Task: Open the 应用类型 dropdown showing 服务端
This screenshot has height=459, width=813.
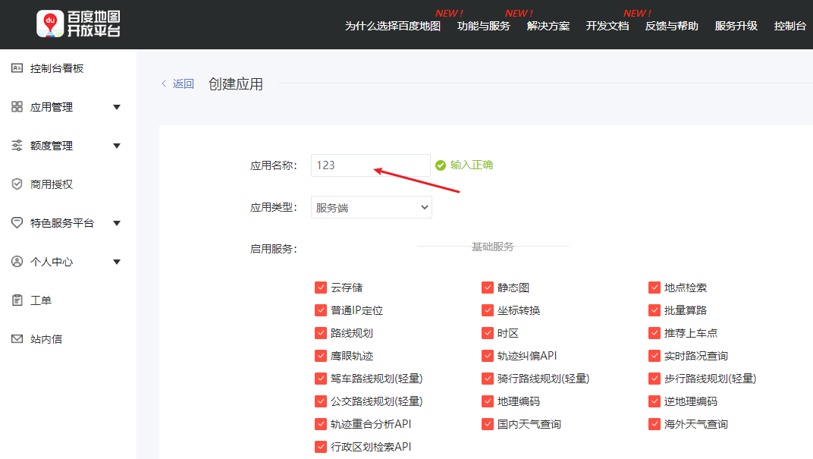Action: tap(372, 207)
